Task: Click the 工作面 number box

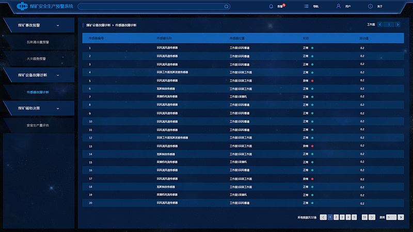Action: [389, 24]
